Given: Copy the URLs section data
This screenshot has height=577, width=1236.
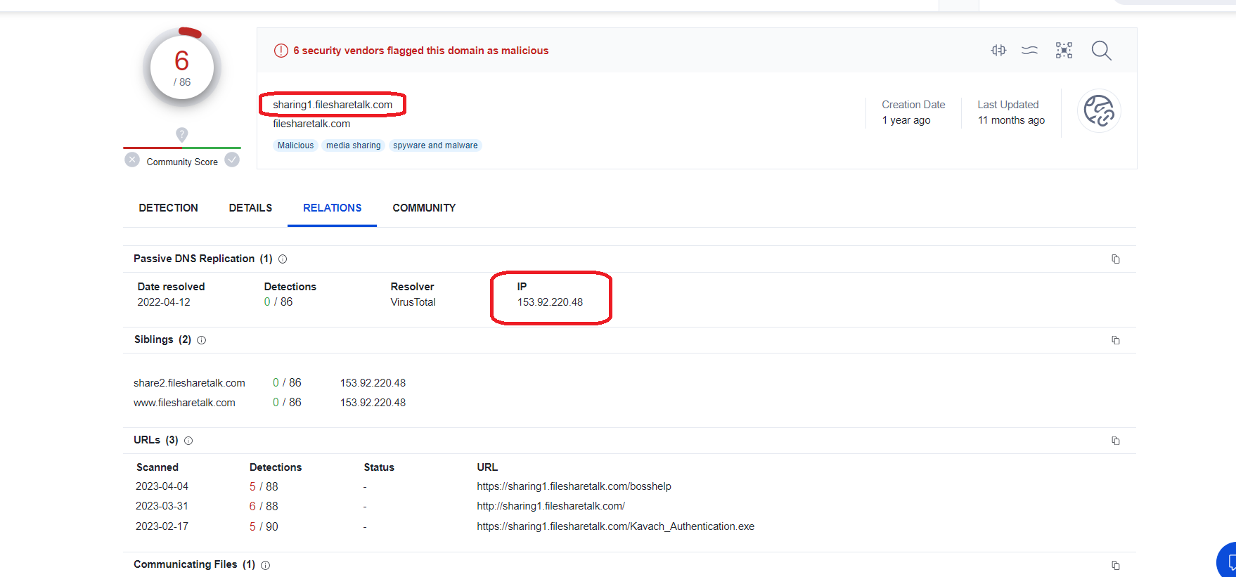Looking at the screenshot, I should (1115, 441).
